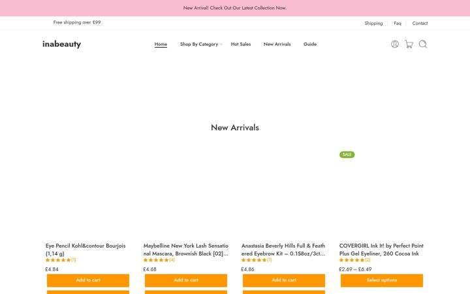Open COVERGIRL Ink It! Gel Eyeliner title
The image size is (470, 294).
(x=381, y=250)
